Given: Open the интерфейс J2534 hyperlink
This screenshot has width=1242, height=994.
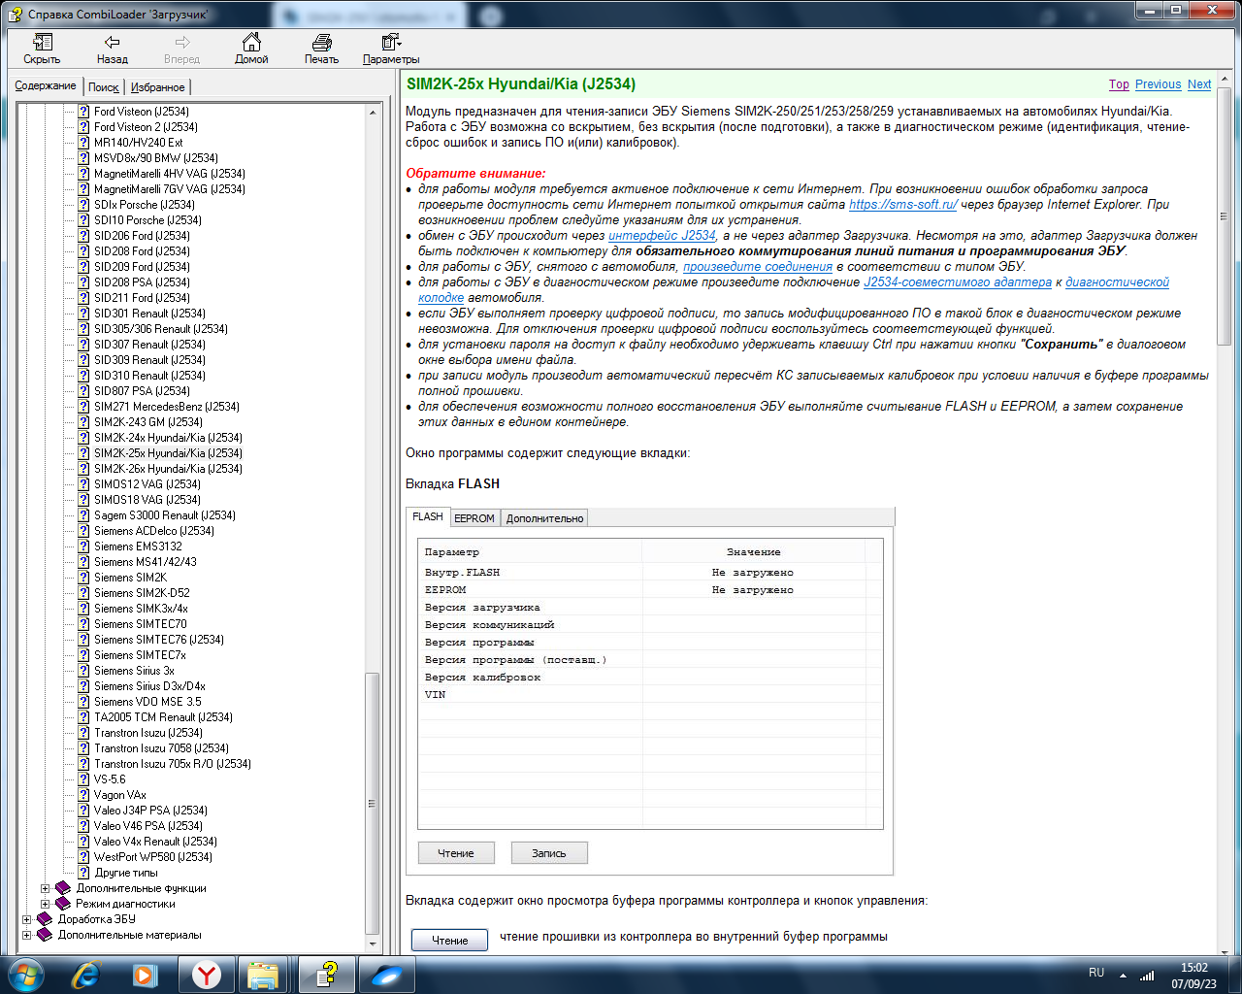Looking at the screenshot, I should tap(662, 236).
